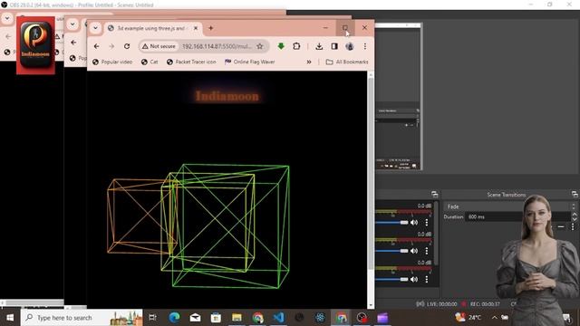Open the Extensions puzzle icon
Image resolution: width=580 pixels, height=326 pixels.
tap(296, 46)
